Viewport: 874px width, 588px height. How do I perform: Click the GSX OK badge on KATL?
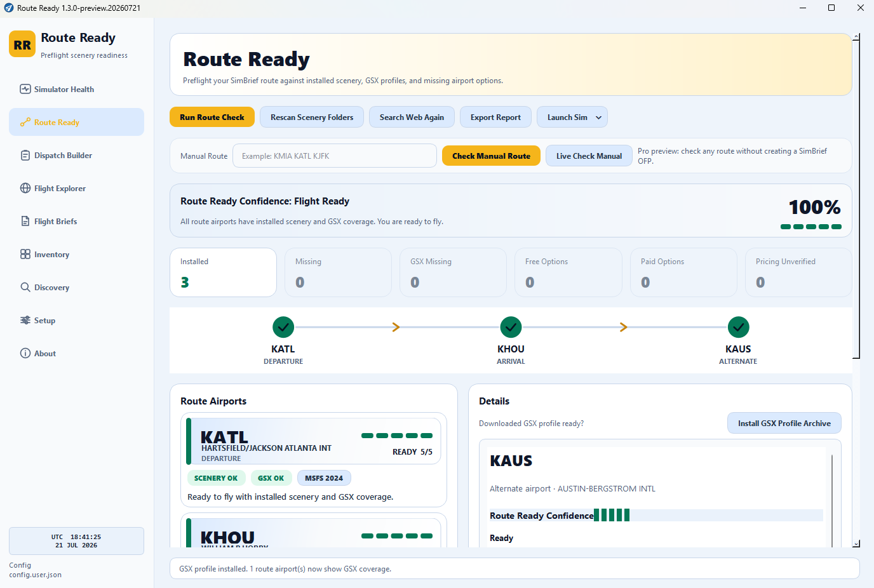[271, 478]
